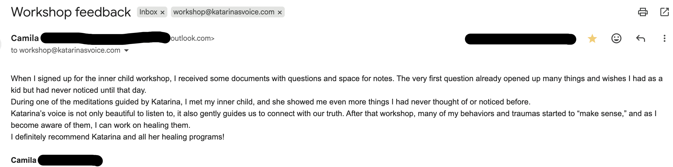This screenshot has height=167, width=673.
Task: Remove the Inbox label with its x
Action: (x=162, y=13)
